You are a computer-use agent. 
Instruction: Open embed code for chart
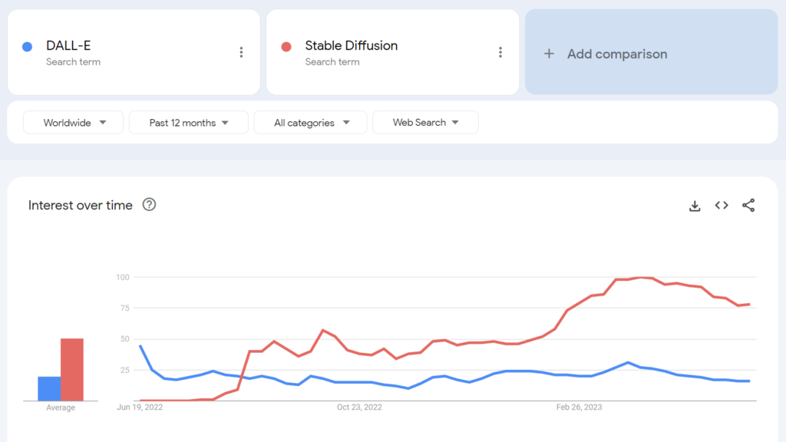(722, 205)
